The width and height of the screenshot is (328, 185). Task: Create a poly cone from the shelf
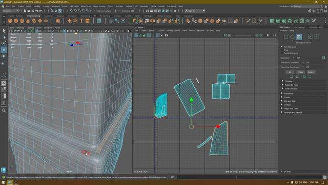point(28,21)
